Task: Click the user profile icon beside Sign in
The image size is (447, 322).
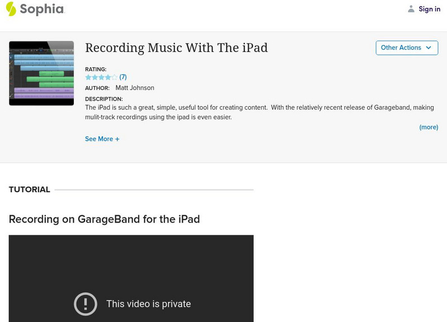Action: tap(410, 8)
